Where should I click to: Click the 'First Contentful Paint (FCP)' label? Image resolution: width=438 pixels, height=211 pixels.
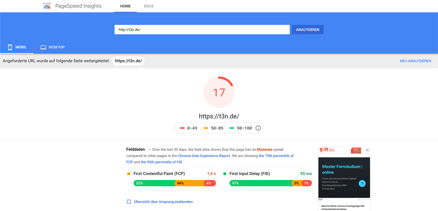point(159,174)
